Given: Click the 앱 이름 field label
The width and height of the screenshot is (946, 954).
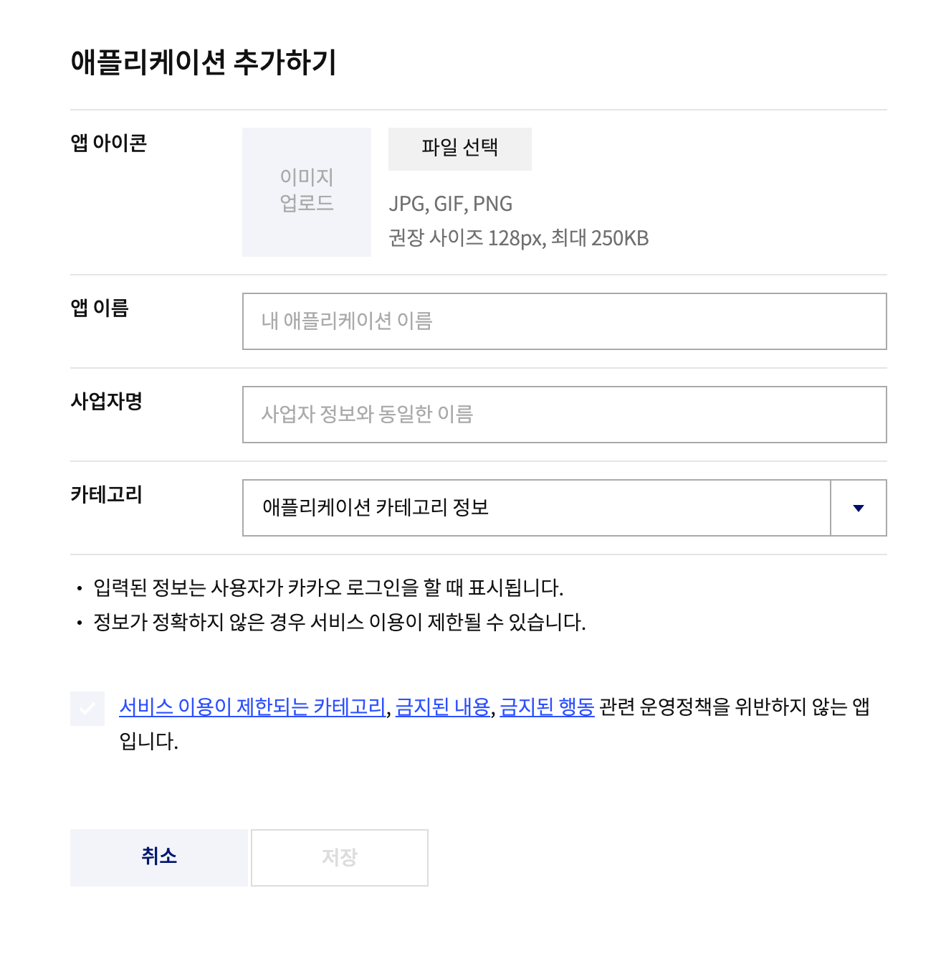Looking at the screenshot, I should point(100,308).
